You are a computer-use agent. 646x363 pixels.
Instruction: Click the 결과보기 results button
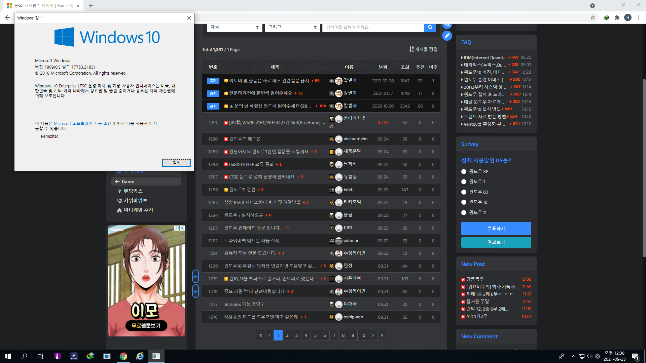pyautogui.click(x=496, y=242)
